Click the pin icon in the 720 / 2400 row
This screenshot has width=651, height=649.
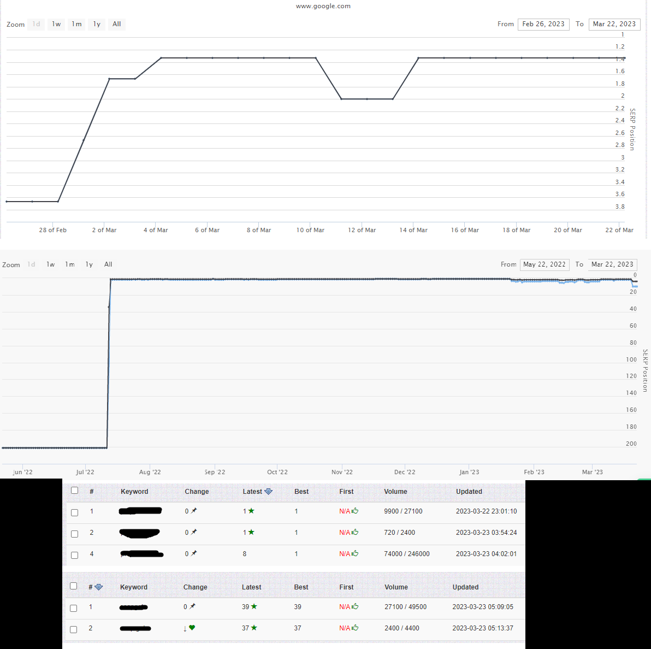194,532
